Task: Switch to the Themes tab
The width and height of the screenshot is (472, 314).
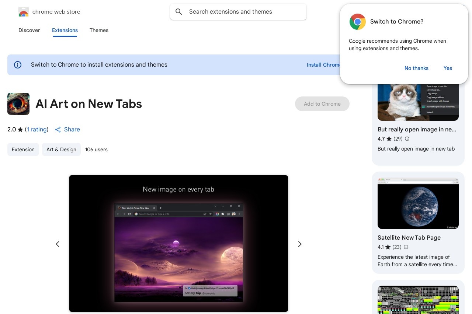Action: click(99, 30)
